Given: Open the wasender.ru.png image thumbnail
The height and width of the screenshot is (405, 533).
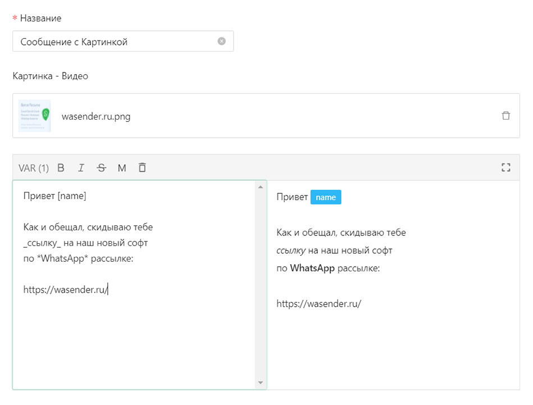Looking at the screenshot, I should click(35, 116).
